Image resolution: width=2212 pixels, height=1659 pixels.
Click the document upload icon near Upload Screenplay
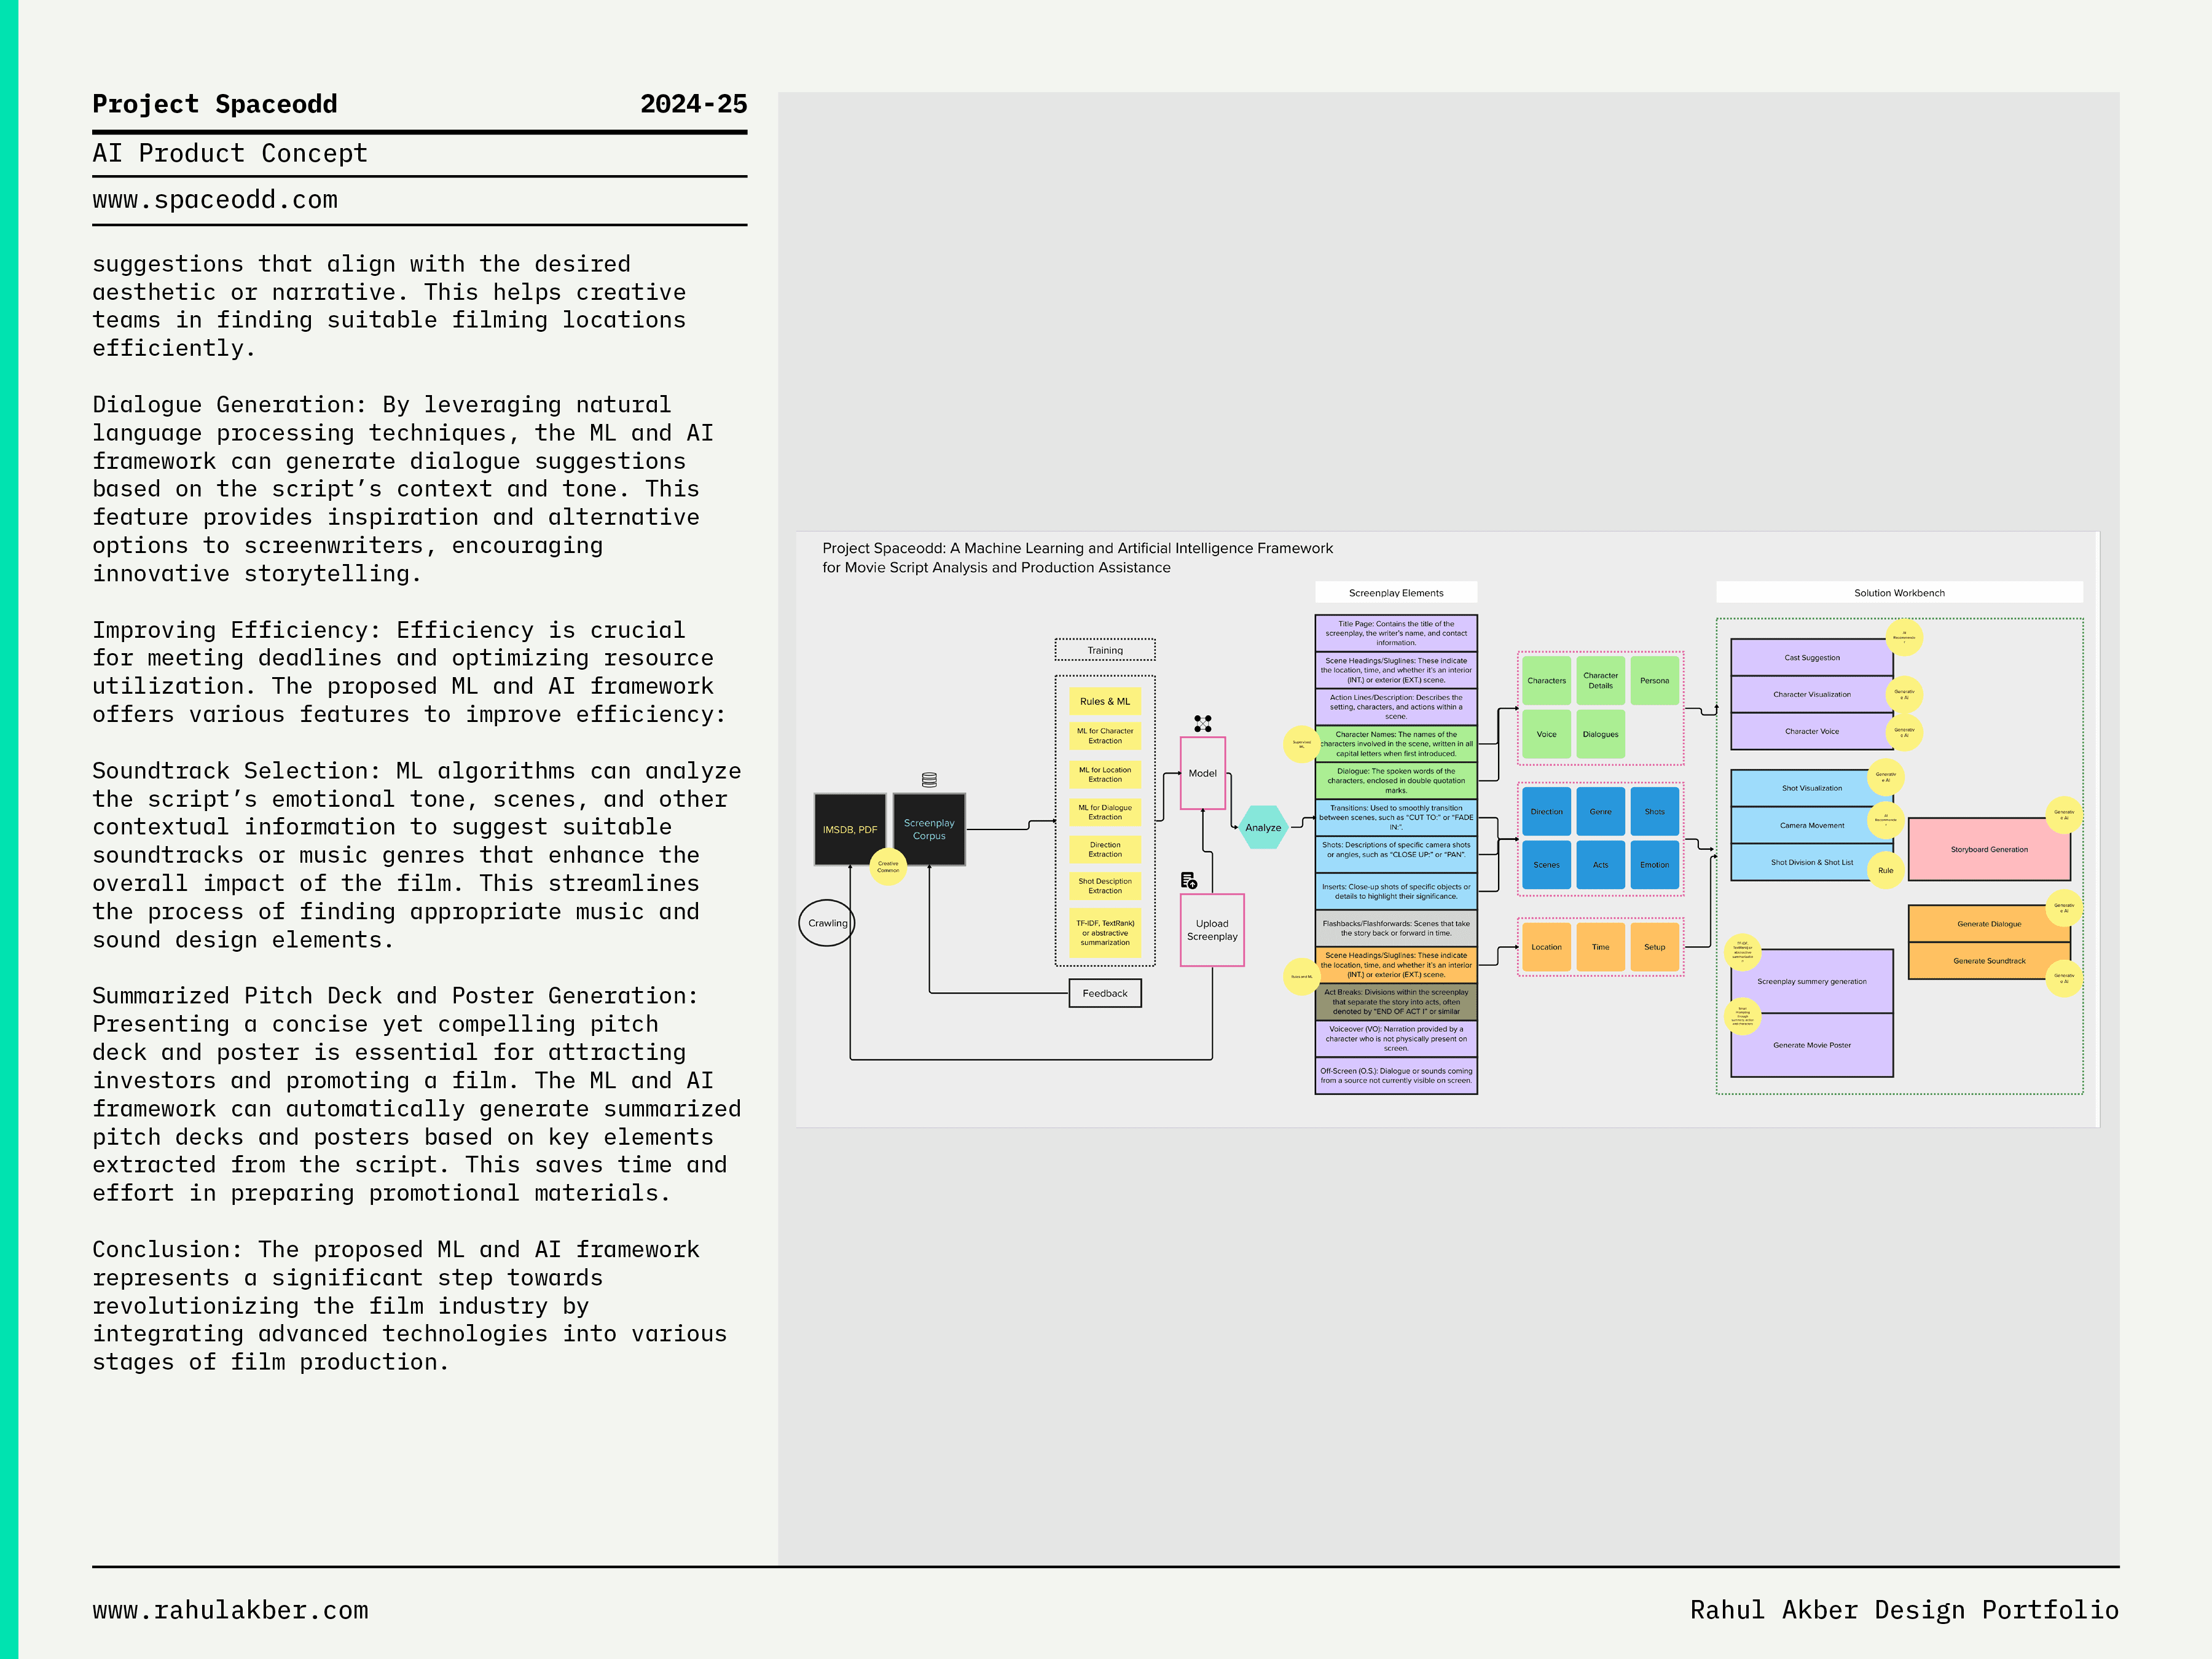point(1188,880)
